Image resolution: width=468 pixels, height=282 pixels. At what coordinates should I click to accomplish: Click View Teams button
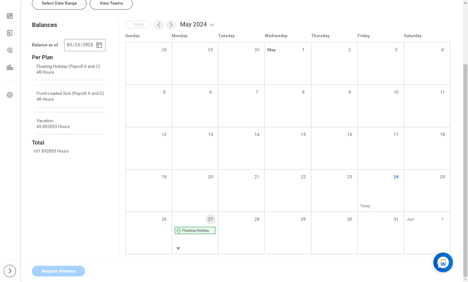pyautogui.click(x=111, y=3)
